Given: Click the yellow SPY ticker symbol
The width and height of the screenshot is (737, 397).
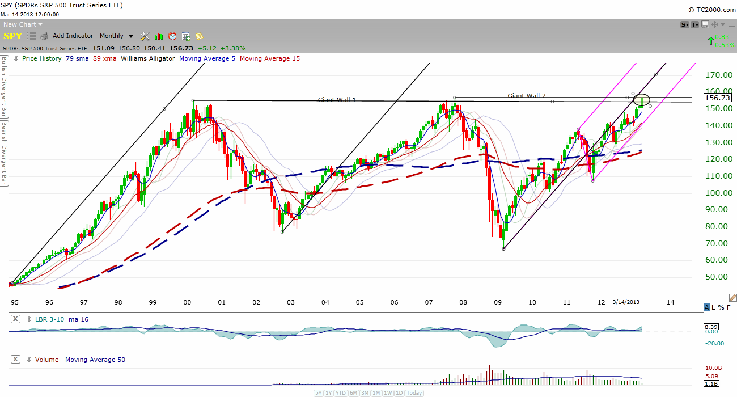Looking at the screenshot, I should pos(12,36).
